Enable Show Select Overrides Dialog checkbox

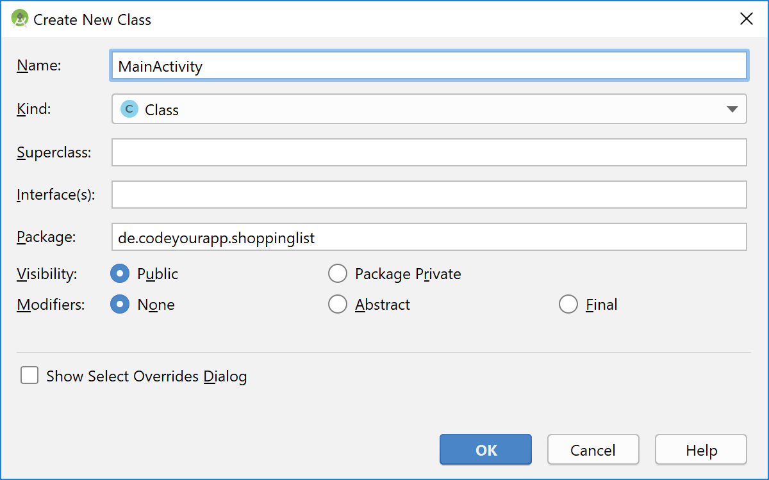tap(29, 375)
